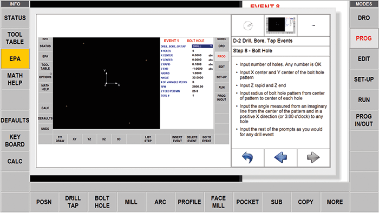Screen dimensions: 379x213
Task: Go back with the curved return arrow
Action: 247,158
